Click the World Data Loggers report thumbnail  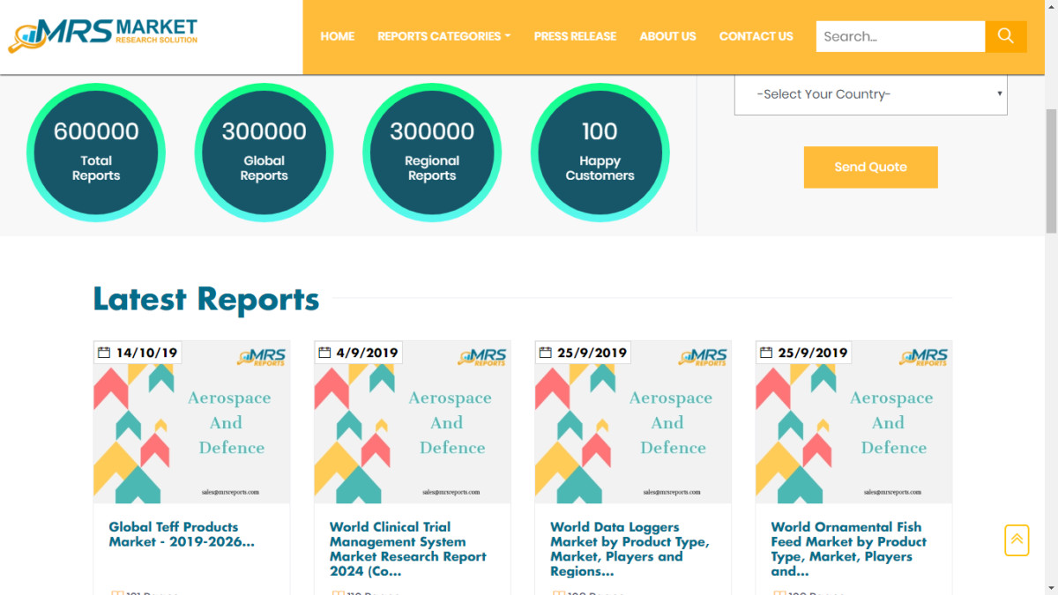pyautogui.click(x=633, y=422)
